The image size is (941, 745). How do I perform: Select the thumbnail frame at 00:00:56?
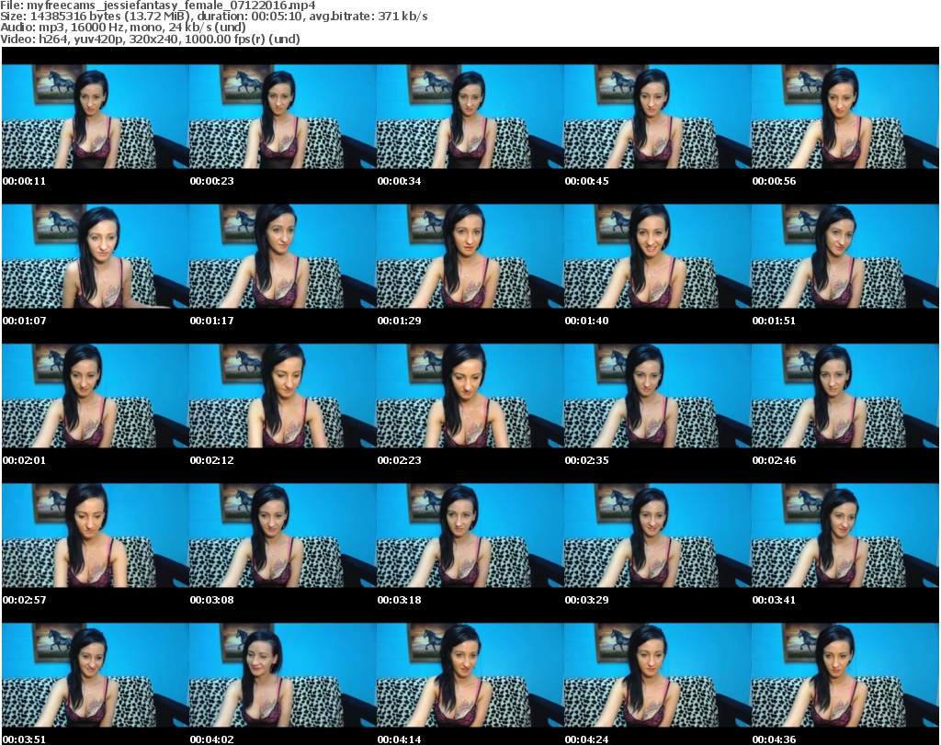tap(845, 117)
